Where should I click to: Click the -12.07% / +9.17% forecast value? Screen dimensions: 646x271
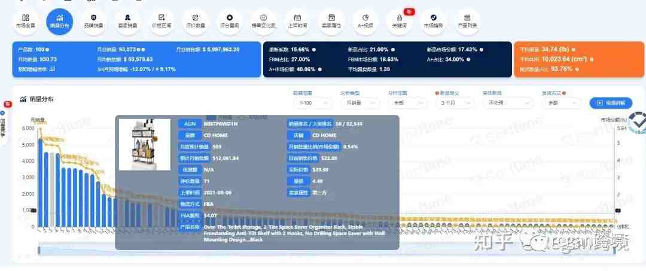[x=153, y=69]
